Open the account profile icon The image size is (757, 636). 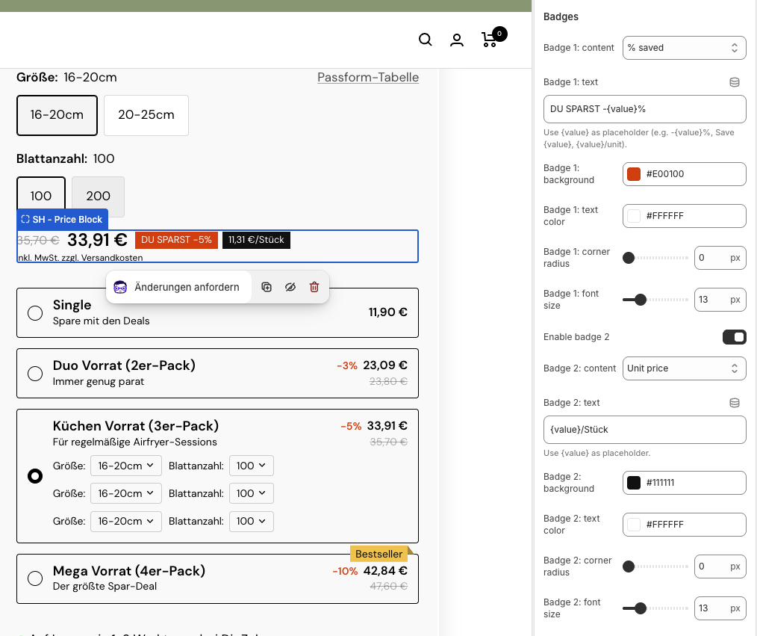pyautogui.click(x=457, y=40)
